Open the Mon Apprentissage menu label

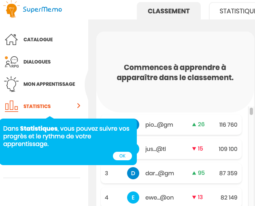pos(49,84)
